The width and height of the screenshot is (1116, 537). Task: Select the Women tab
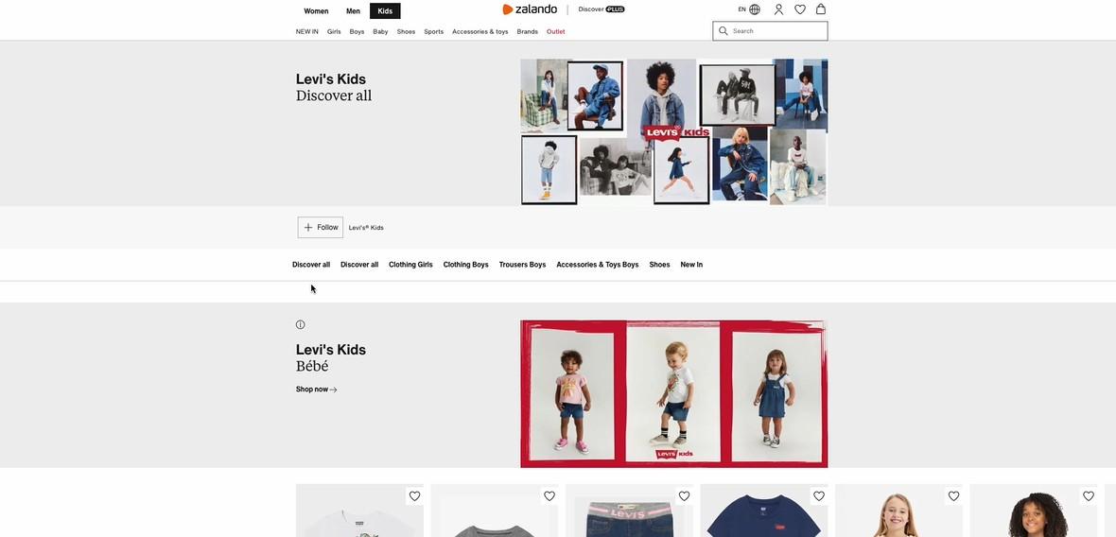316,10
